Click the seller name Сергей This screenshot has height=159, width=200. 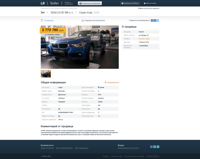(x=141, y=32)
